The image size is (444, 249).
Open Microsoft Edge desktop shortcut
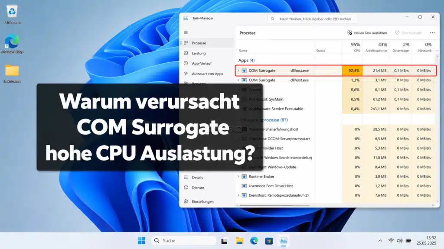12,44
